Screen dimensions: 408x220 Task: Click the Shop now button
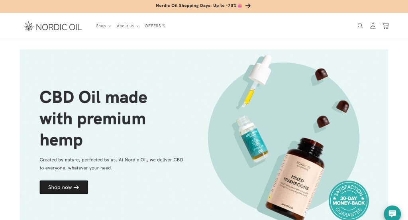click(x=64, y=187)
